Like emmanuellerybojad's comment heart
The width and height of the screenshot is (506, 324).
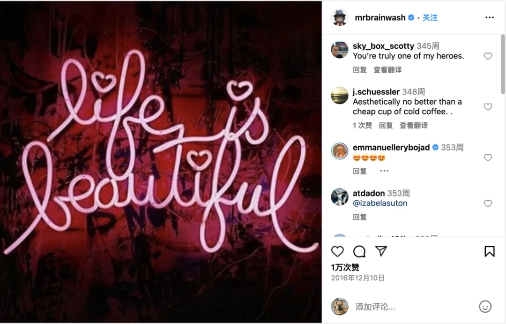[x=488, y=158]
